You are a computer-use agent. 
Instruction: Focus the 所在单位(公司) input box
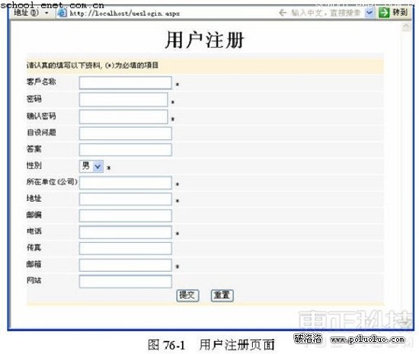tap(126, 183)
